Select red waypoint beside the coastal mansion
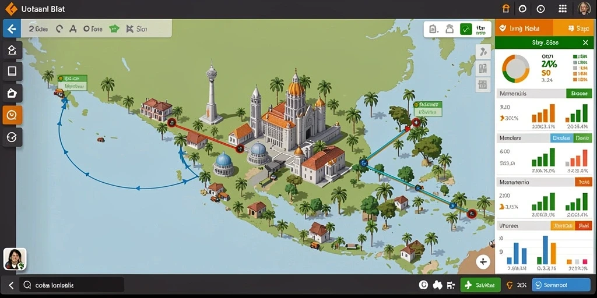This screenshot has width=597, height=298. 172,122
